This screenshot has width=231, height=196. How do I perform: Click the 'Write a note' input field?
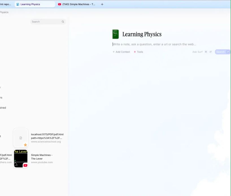point(154,44)
